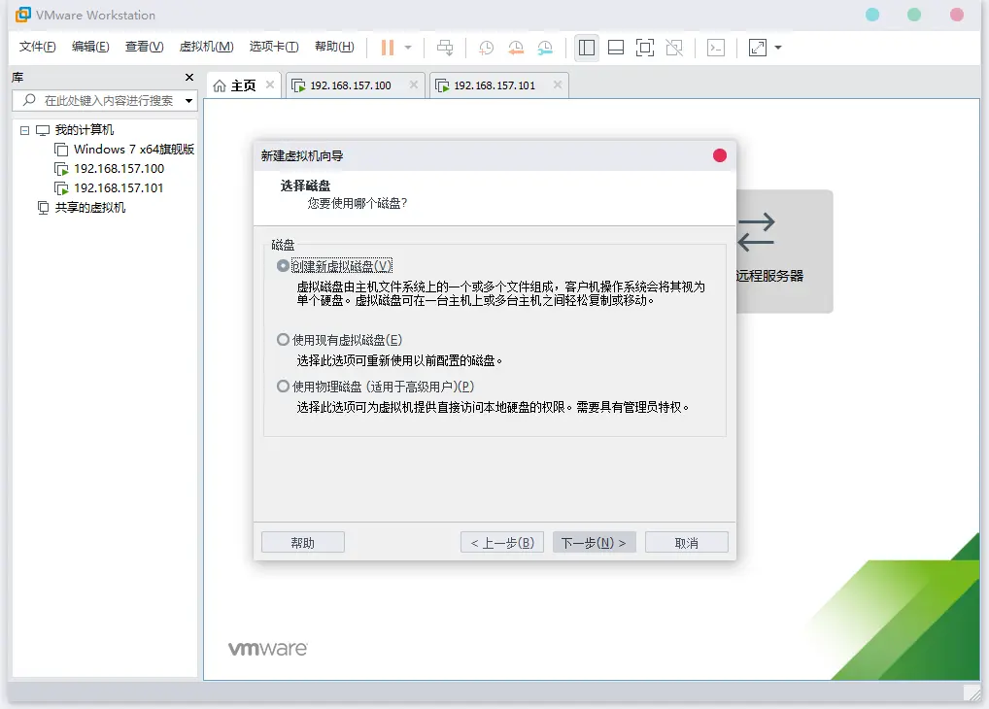
Task: Click the VMware Workstation app logo icon
Action: tap(22, 15)
